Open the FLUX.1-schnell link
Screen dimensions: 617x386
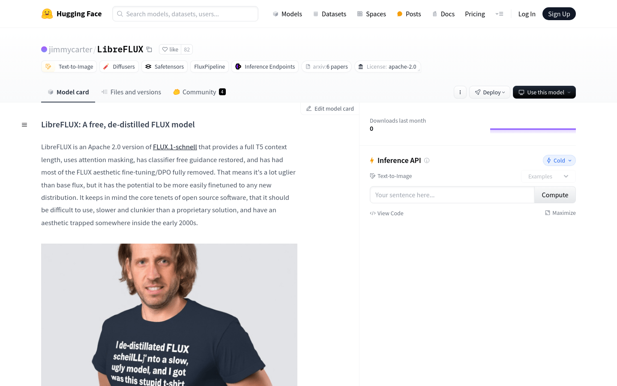[x=175, y=147]
